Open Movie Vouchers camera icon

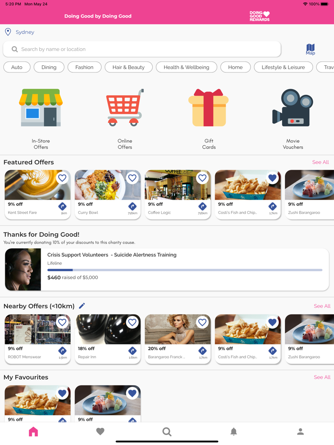click(293, 108)
